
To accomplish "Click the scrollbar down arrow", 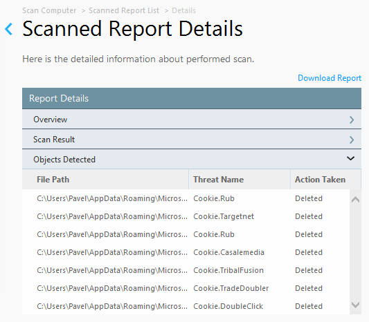I will (x=355, y=305).
